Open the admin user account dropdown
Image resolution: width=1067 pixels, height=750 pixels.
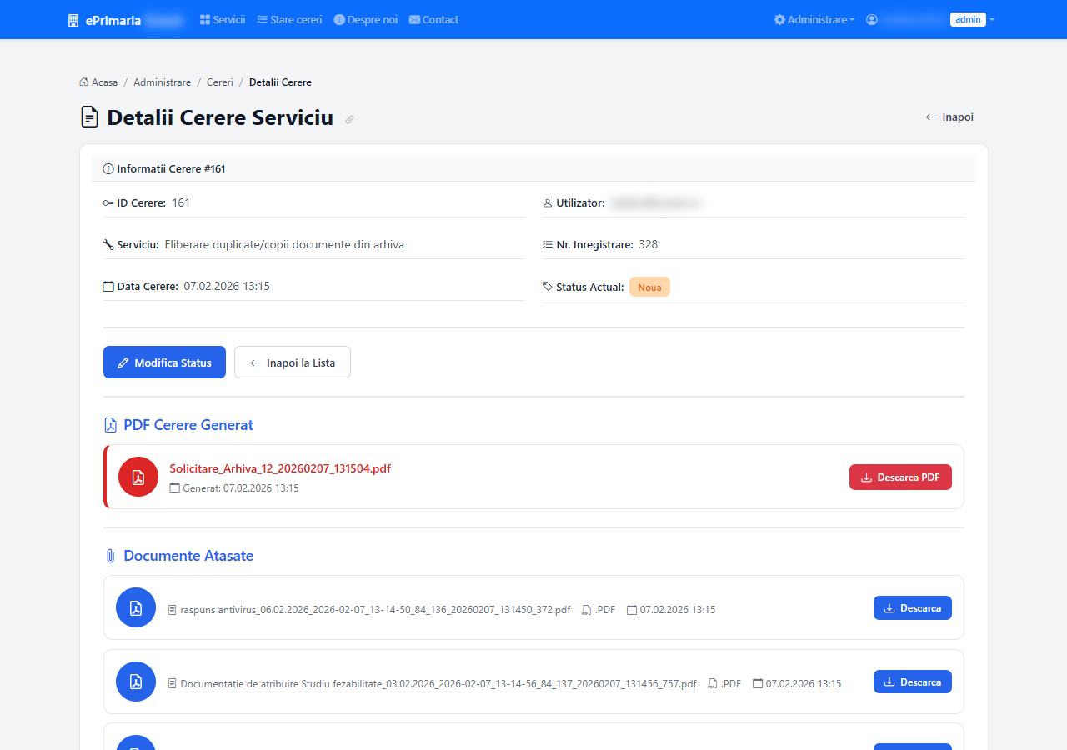(x=930, y=19)
